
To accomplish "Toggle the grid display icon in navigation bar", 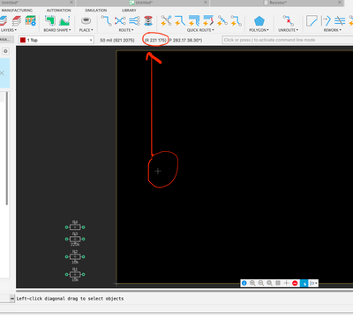I will click(278, 283).
